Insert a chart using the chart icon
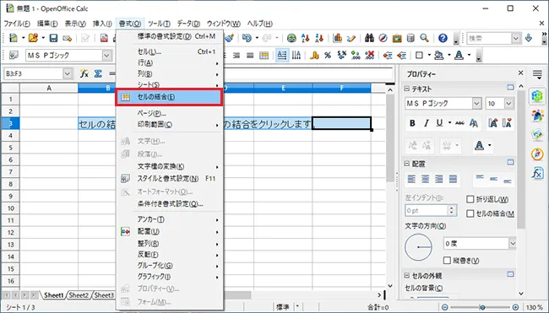Viewport: 549px width, 313px height. point(338,38)
